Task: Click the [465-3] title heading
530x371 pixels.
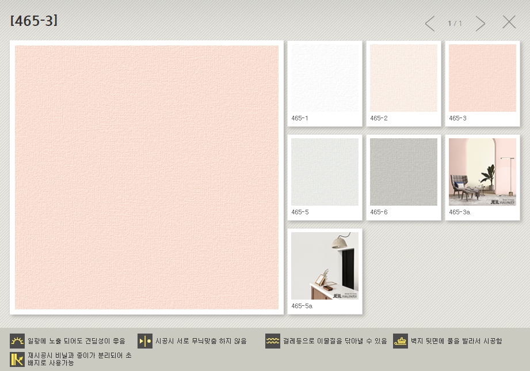Action: click(x=34, y=21)
